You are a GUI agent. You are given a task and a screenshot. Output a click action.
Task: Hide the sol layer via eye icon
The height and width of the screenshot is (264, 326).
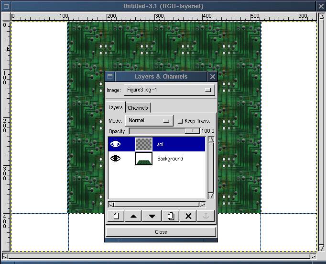click(x=116, y=144)
